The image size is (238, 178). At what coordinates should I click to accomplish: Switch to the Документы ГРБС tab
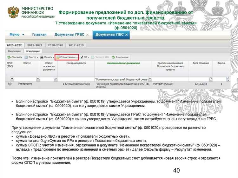69,35
